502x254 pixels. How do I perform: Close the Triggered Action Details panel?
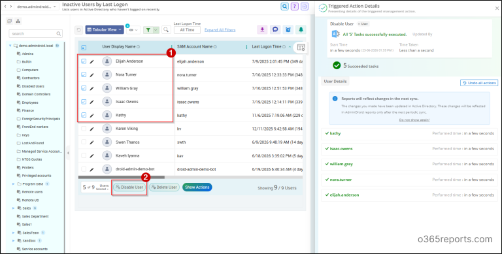pos(497,8)
